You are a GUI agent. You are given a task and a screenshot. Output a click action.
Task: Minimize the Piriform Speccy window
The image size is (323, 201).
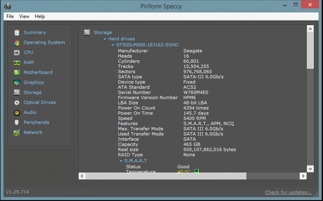[285, 5]
